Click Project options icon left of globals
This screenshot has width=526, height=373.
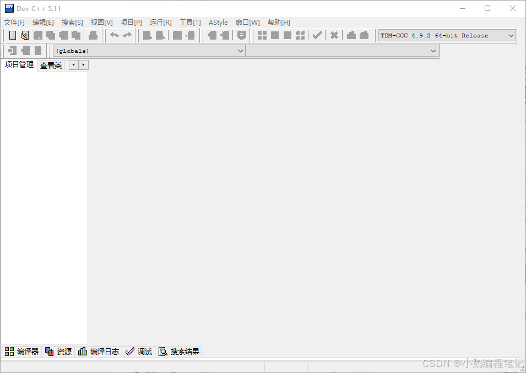click(x=38, y=51)
